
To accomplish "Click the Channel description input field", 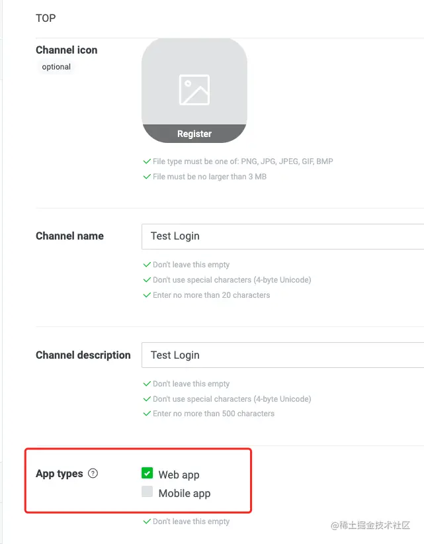I will (x=282, y=355).
